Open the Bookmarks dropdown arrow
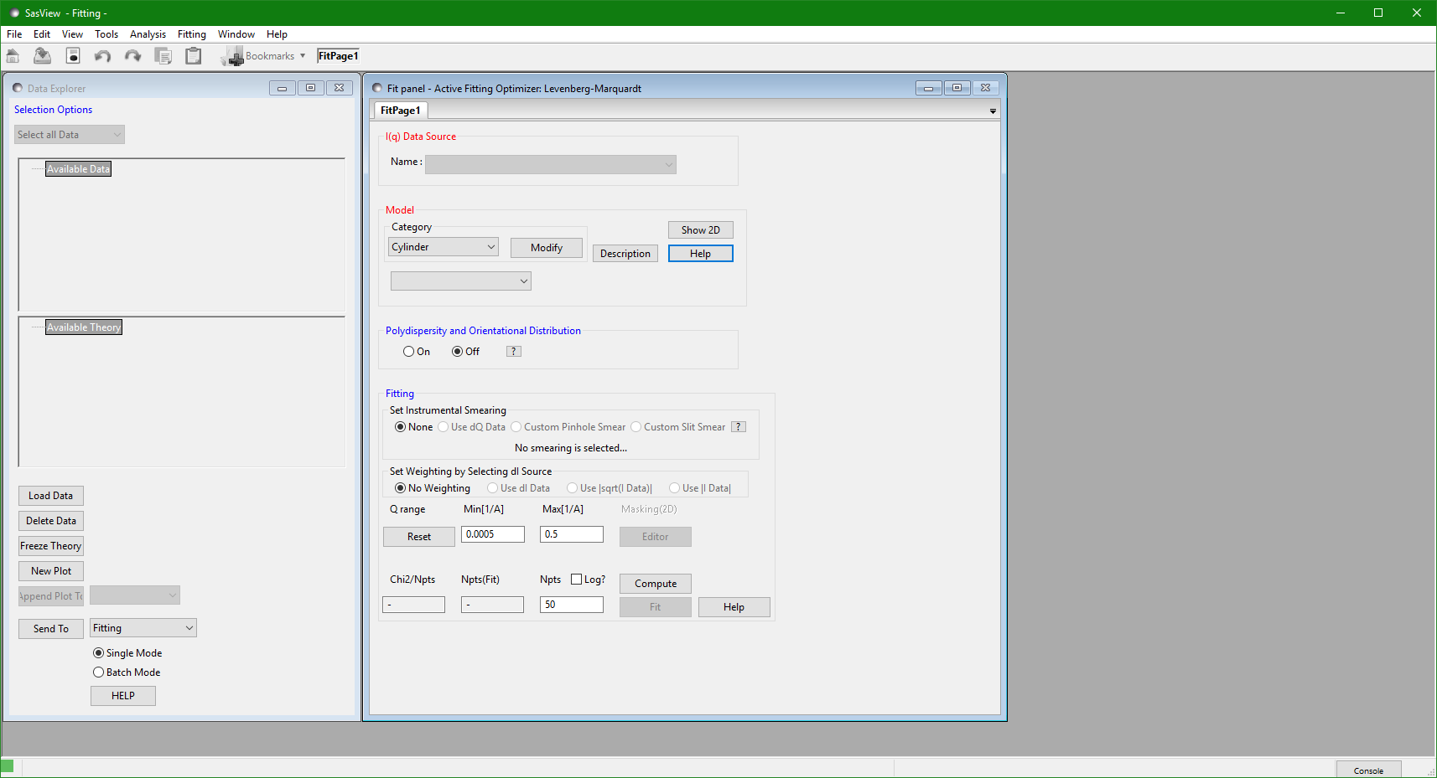The width and height of the screenshot is (1437, 778). point(303,56)
